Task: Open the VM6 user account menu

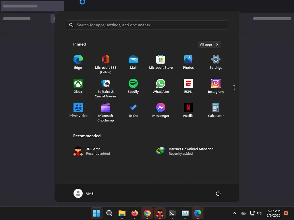Action: click(84, 193)
